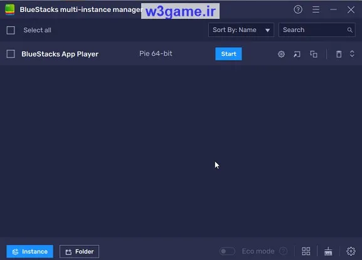
Task: Close the multi-instance manager window
Action: 351,9
